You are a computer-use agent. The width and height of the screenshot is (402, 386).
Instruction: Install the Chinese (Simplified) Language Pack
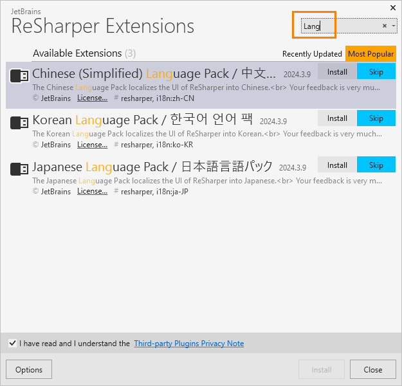337,71
